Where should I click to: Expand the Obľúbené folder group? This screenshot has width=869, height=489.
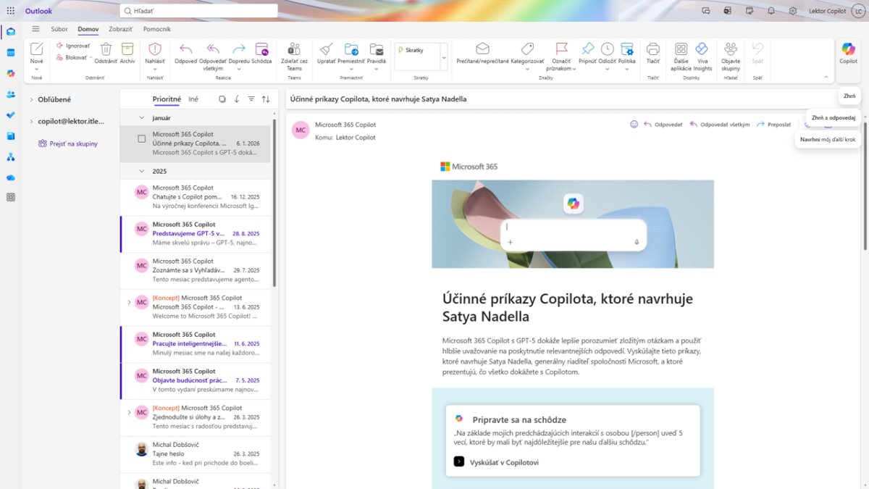tap(31, 99)
